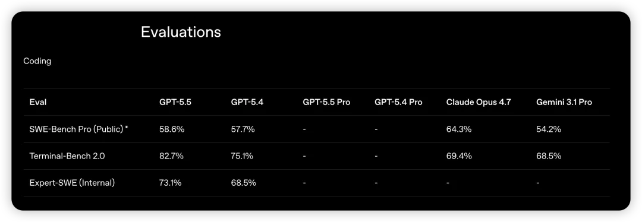Select the GPT-5.5 column header
The image size is (642, 222).
point(175,102)
